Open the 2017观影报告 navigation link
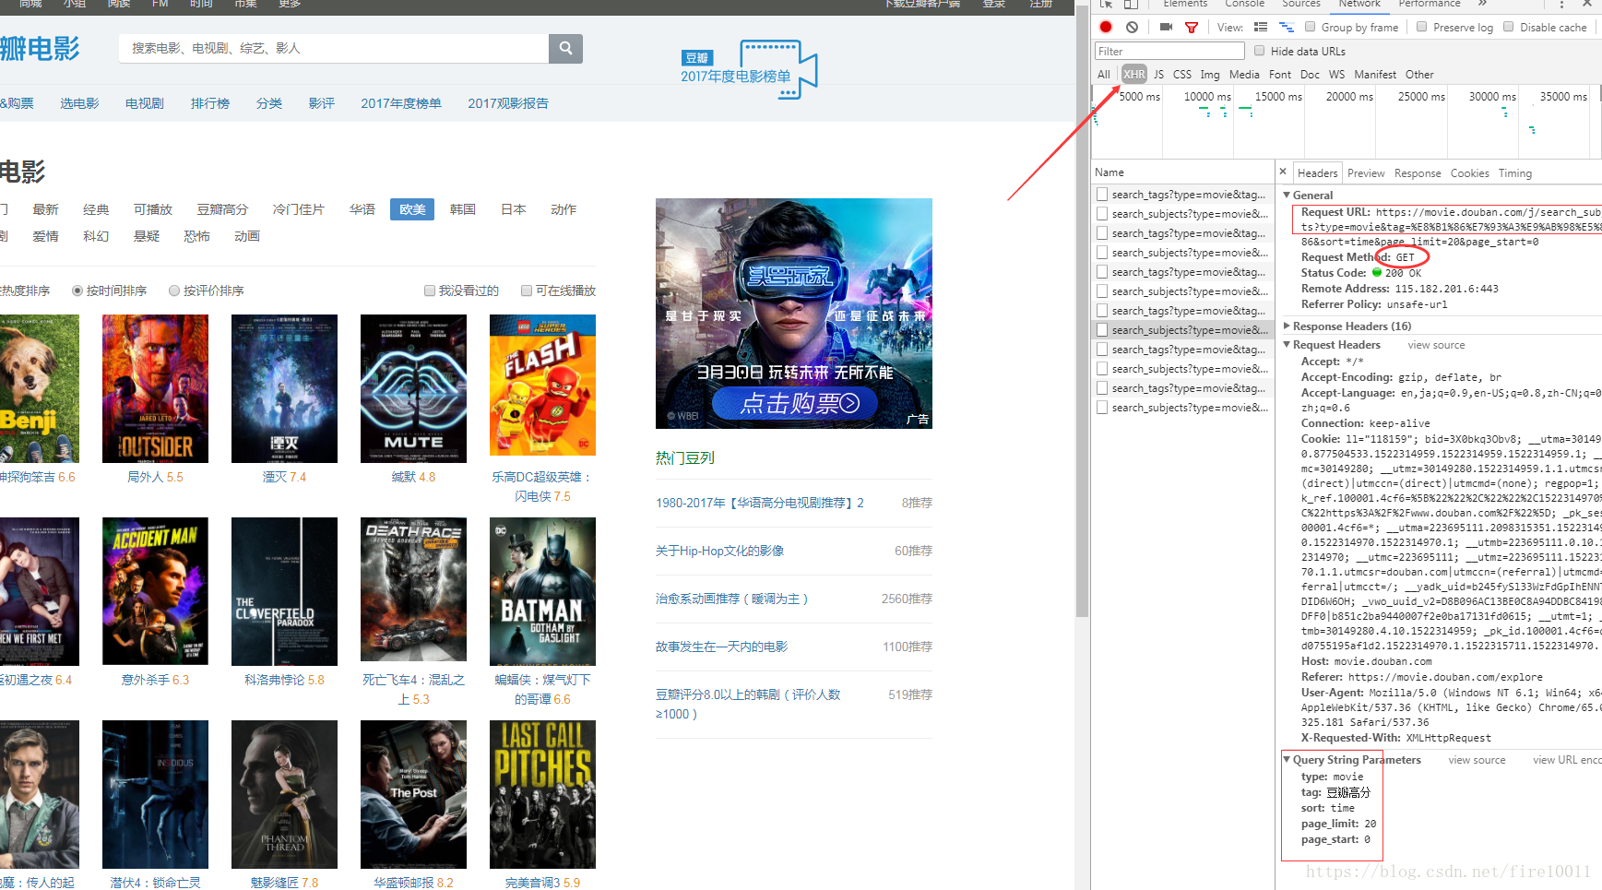Image resolution: width=1602 pixels, height=890 pixels. pos(508,103)
